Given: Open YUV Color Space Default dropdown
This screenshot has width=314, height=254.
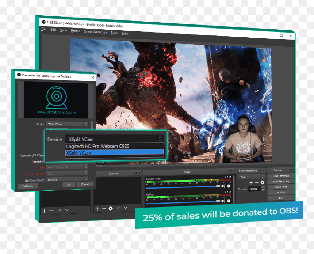Looking at the screenshot, I should [x=67, y=179].
